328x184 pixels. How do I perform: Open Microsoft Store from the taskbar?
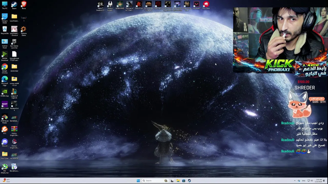pyautogui.click(x=184, y=181)
